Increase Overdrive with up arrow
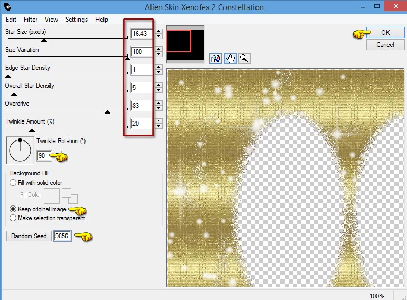The width and height of the screenshot is (407, 300). (158, 103)
